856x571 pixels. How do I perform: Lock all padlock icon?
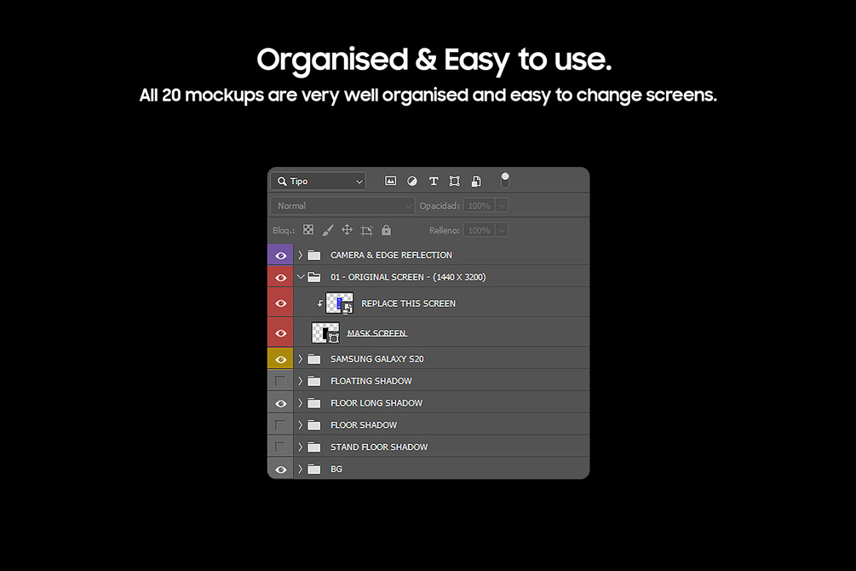coord(386,230)
